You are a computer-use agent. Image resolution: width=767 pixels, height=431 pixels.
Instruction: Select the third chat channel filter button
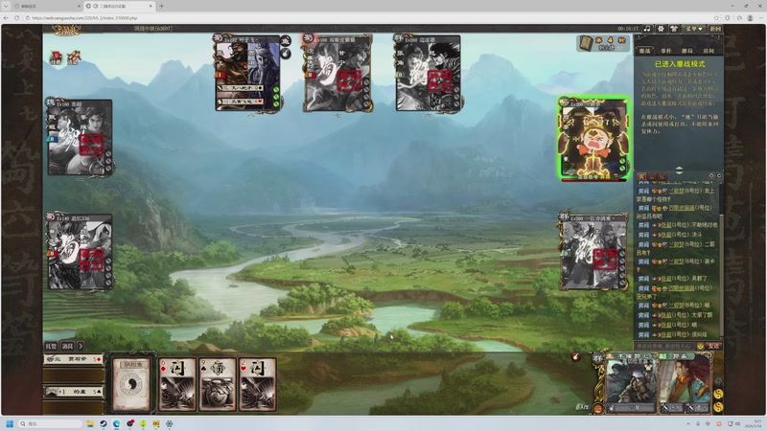click(x=662, y=176)
